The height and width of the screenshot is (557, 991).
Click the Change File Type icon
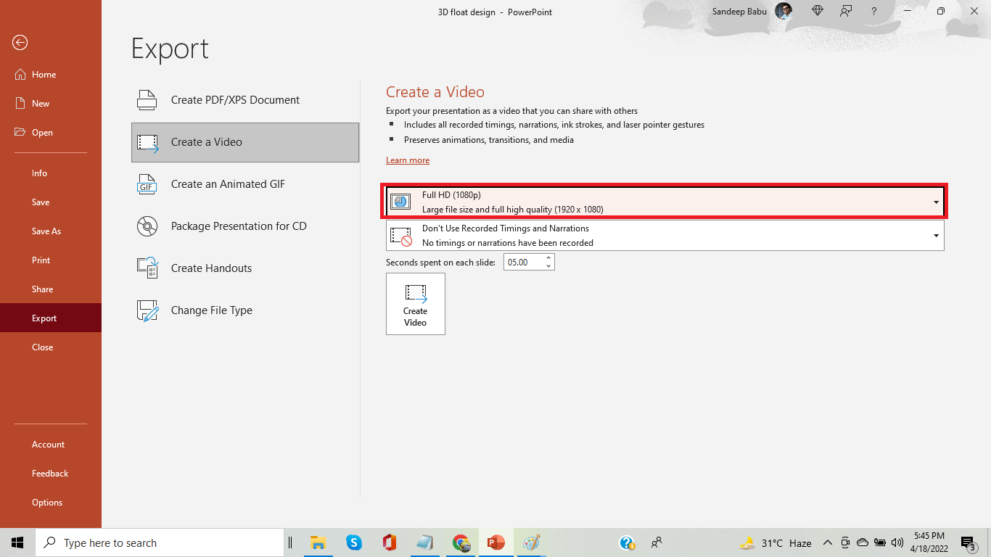(x=147, y=310)
